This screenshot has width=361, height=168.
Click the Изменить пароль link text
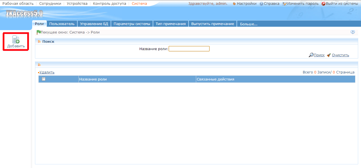pos(303,4)
